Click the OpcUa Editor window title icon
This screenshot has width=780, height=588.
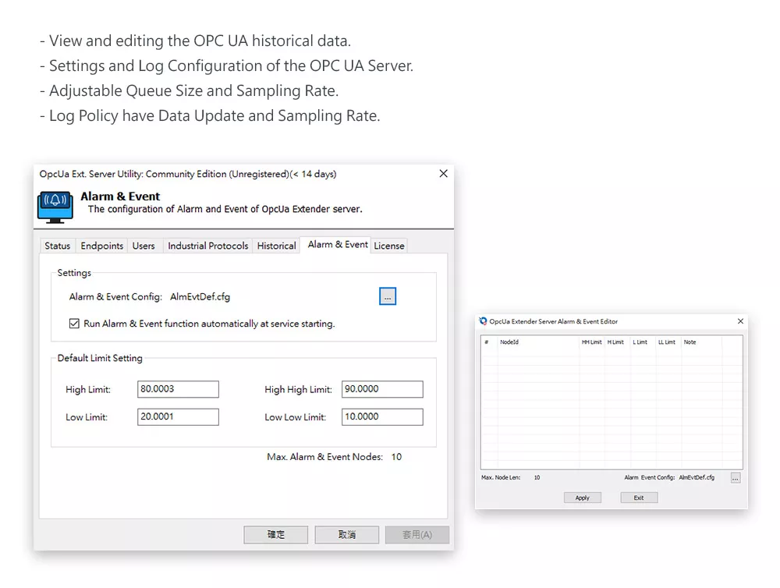(484, 321)
